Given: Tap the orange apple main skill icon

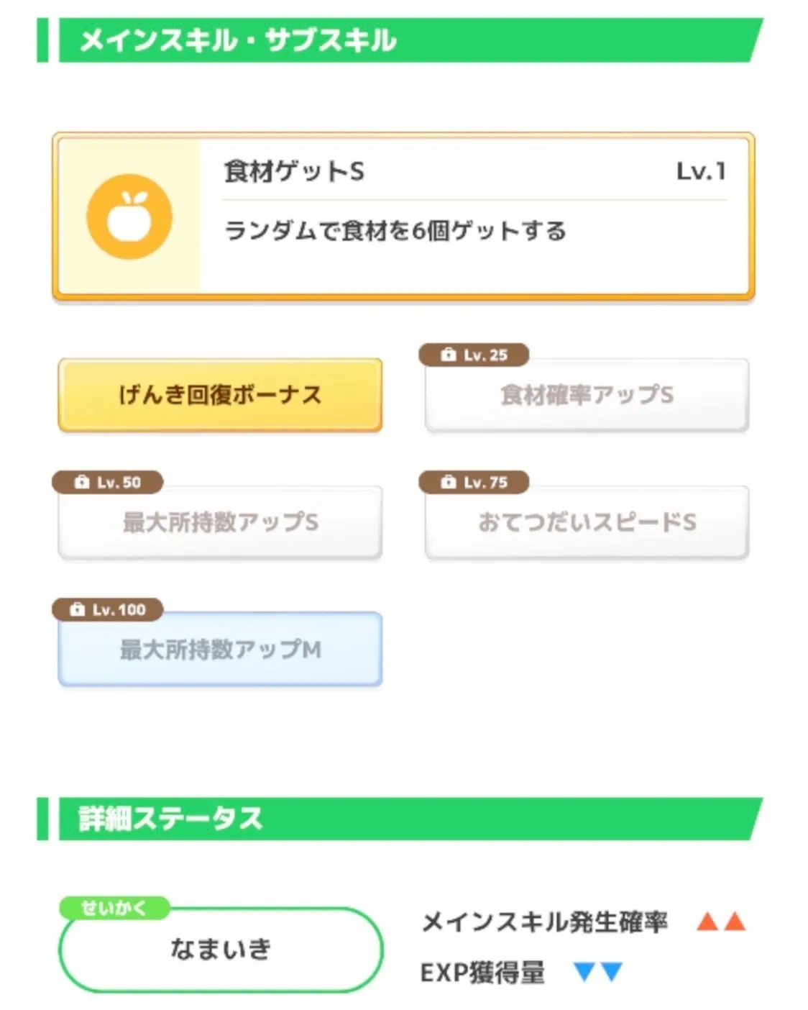Looking at the screenshot, I should coord(129,217).
